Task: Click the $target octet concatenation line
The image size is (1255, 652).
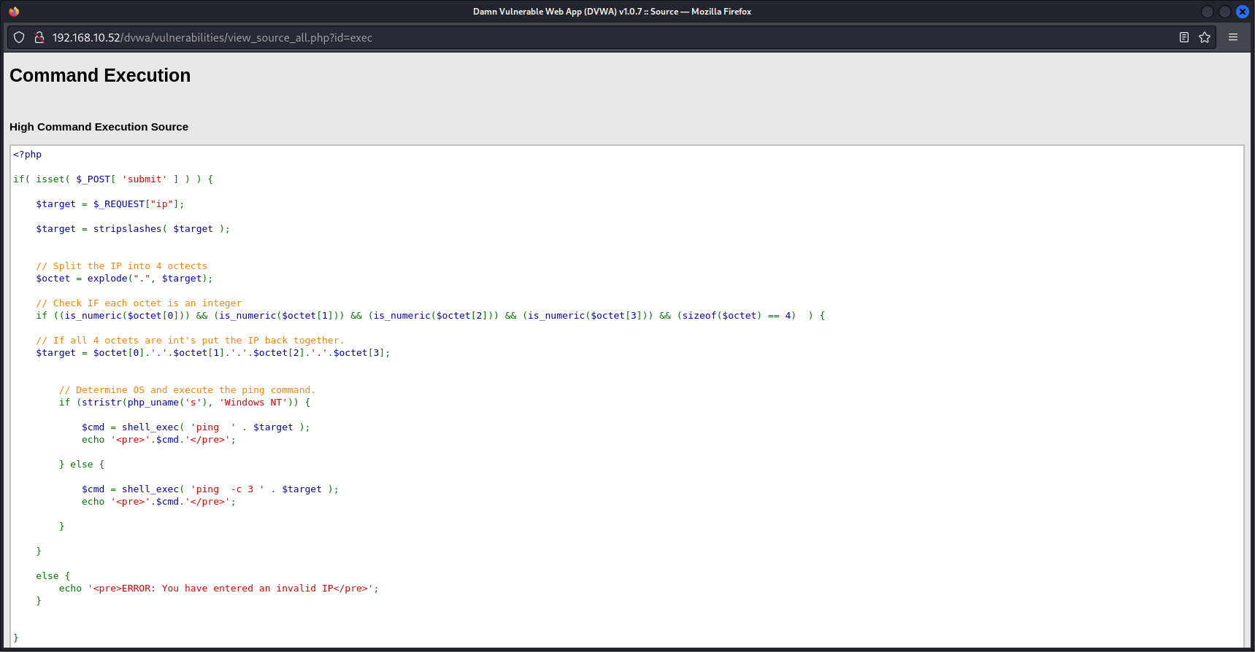Action: 213,353
